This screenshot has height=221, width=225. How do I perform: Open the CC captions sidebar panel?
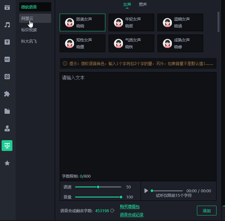click(x=7, y=59)
